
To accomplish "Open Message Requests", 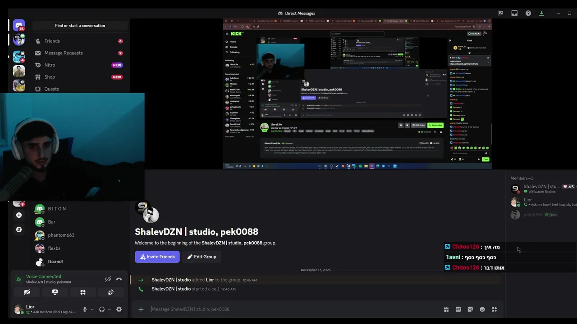I will tap(79, 53).
